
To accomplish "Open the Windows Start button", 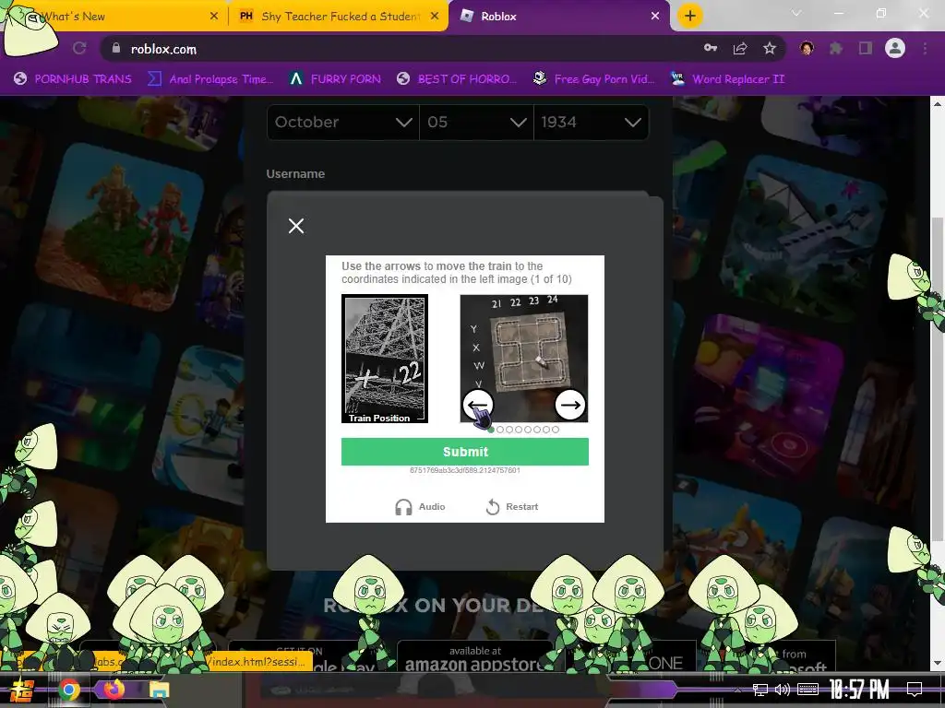I will 20,690.
